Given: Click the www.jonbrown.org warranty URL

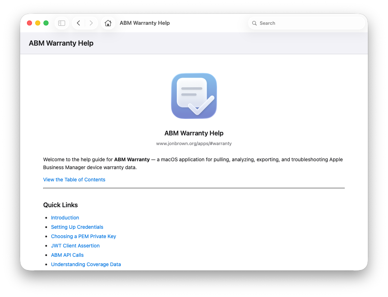Looking at the screenshot, I should click(194, 143).
